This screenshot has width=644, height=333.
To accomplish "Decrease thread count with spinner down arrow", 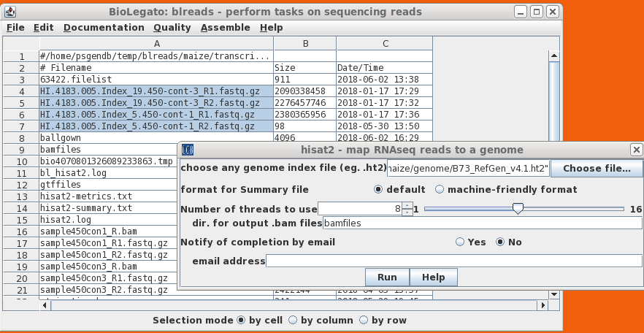I will pos(407,213).
